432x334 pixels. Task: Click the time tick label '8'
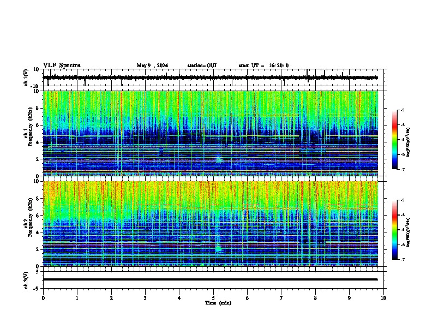coord(315,298)
